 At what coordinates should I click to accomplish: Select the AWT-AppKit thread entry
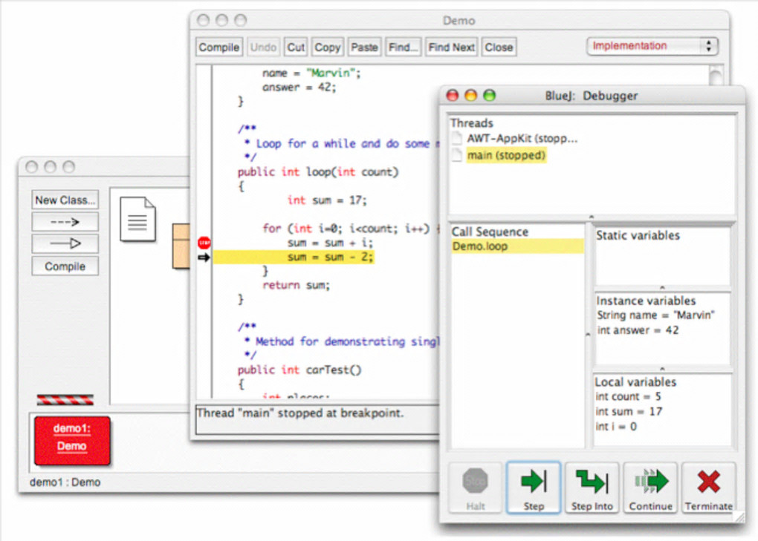(522, 139)
